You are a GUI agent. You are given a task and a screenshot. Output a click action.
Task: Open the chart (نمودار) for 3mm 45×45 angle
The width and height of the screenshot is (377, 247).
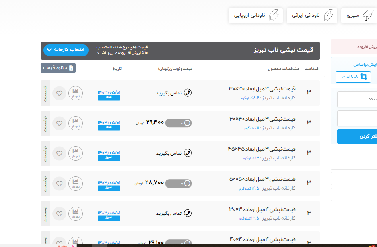pyautogui.click(x=76, y=153)
